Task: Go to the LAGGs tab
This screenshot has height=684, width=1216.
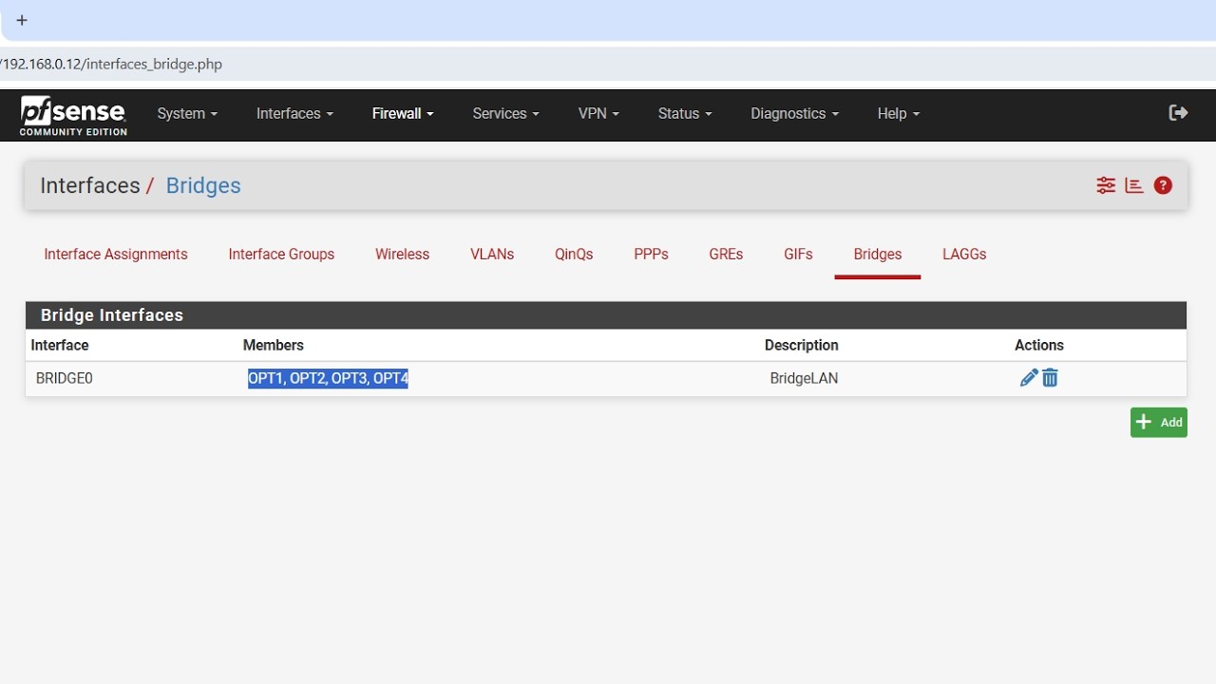Action: pos(964,255)
